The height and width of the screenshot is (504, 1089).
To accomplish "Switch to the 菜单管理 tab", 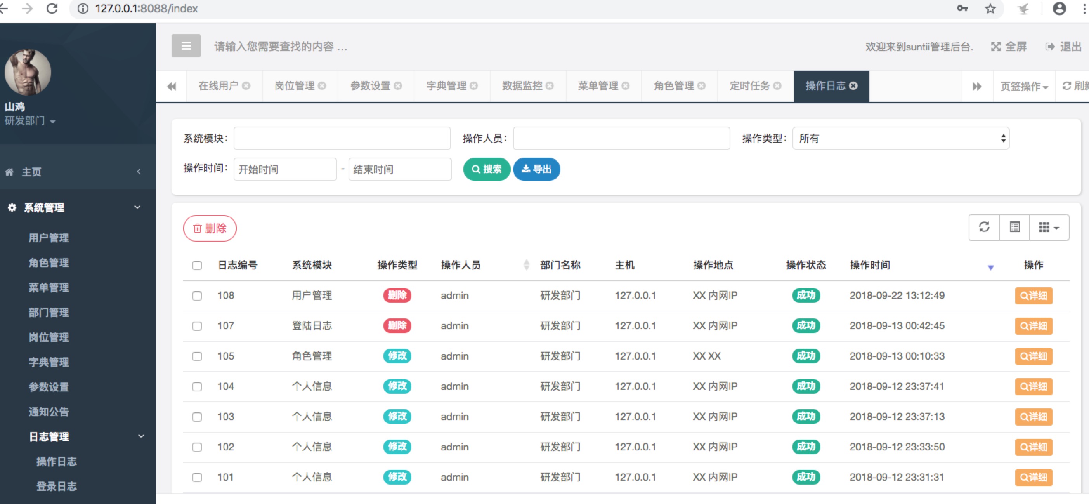I will (x=598, y=86).
